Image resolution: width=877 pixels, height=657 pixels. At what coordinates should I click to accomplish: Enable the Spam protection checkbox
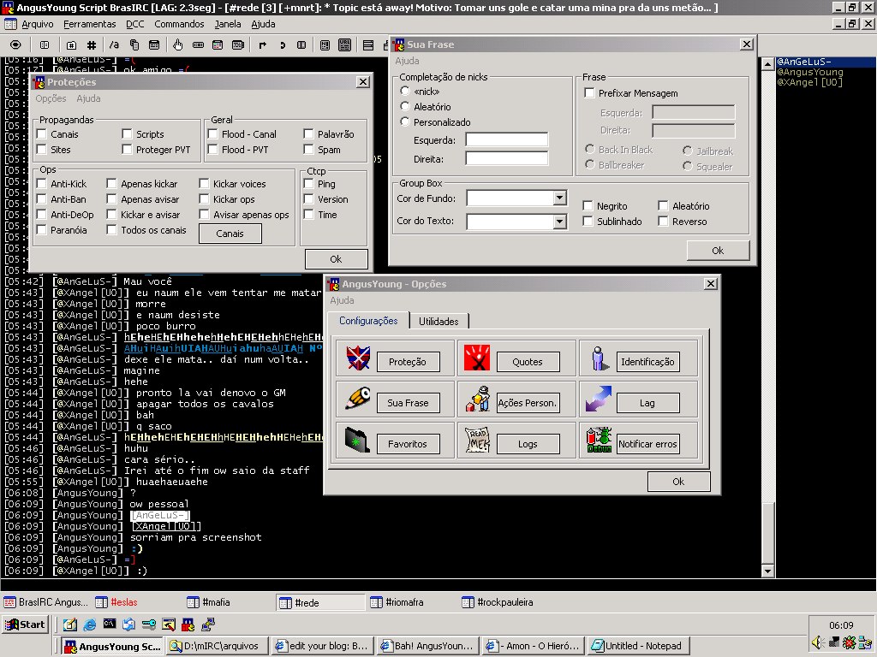point(308,150)
